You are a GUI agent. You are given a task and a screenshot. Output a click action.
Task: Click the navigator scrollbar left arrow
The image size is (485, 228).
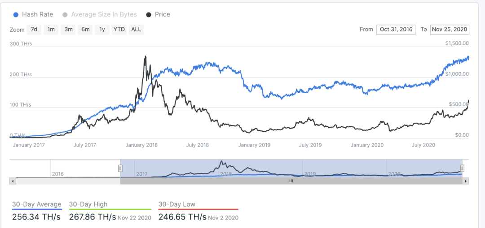coord(12,181)
